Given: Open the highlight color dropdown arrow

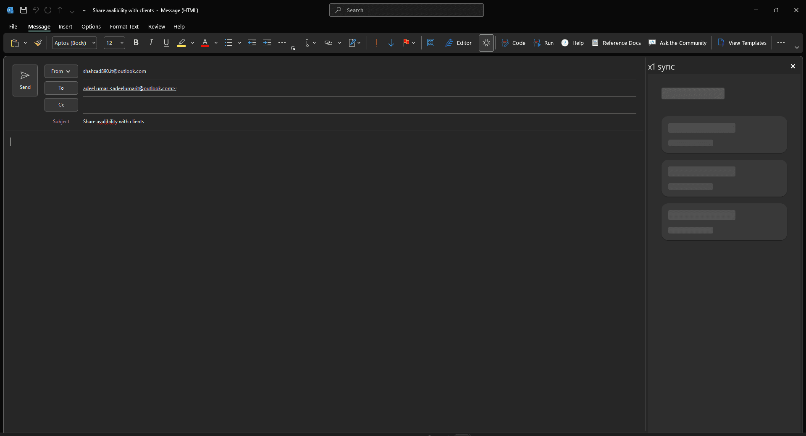Looking at the screenshot, I should (x=192, y=43).
